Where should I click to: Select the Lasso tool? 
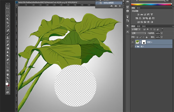[8, 15]
